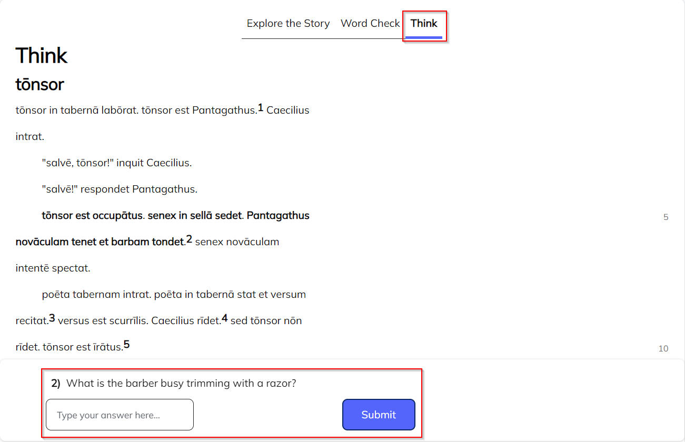Image resolution: width=685 pixels, height=442 pixels.
Task: Click the line "salvē!" respondet Pantagathus
Action: click(x=120, y=189)
